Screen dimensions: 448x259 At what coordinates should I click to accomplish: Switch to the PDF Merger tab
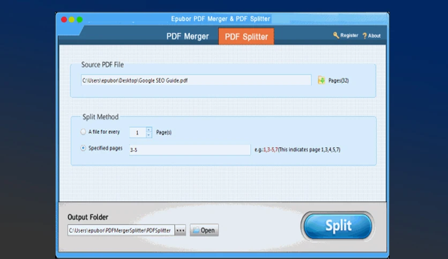coord(188,36)
